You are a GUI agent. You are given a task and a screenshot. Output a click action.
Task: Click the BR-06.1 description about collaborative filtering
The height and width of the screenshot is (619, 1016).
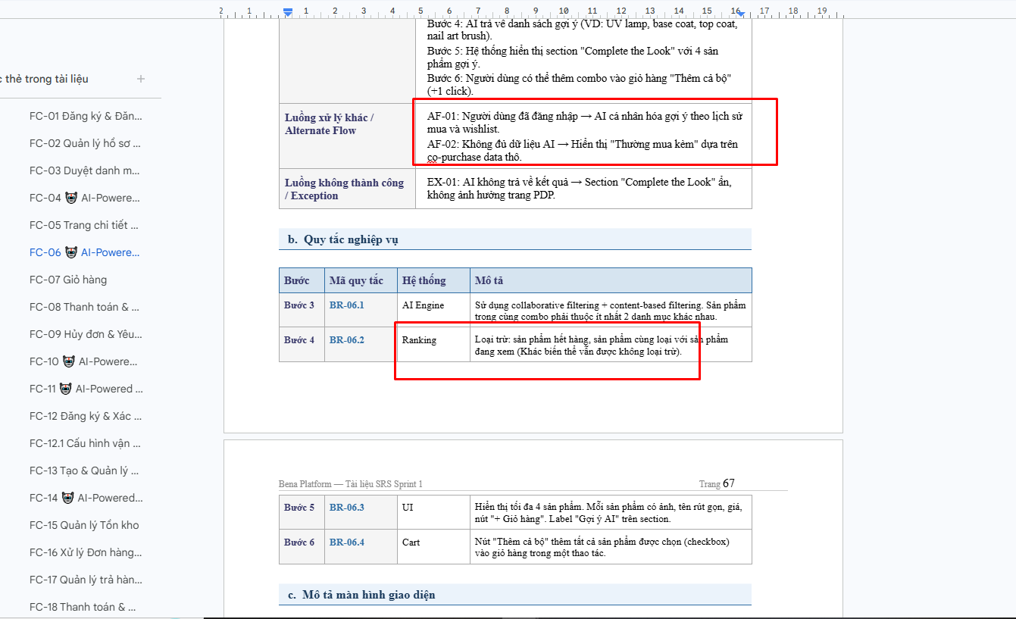610,311
